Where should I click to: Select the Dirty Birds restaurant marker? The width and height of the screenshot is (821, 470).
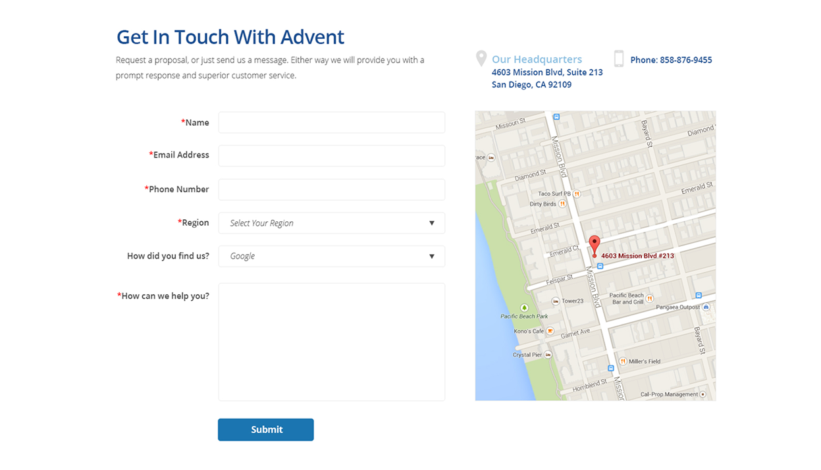point(563,204)
